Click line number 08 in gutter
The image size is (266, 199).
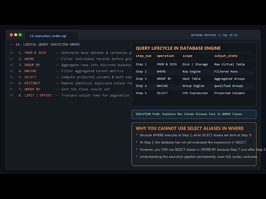[x=12, y=95]
